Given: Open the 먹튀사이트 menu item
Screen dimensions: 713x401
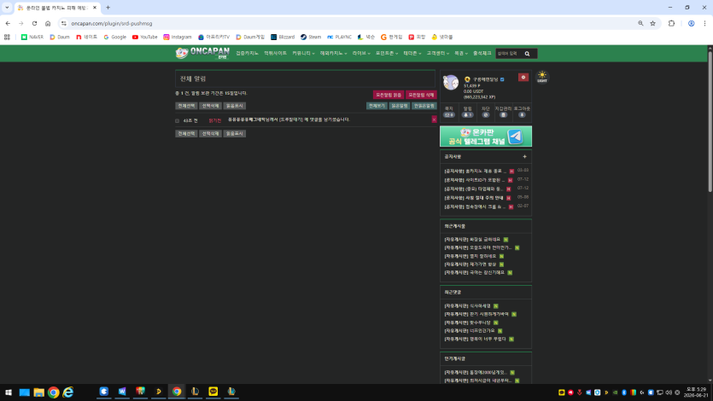Looking at the screenshot, I should pos(276,53).
